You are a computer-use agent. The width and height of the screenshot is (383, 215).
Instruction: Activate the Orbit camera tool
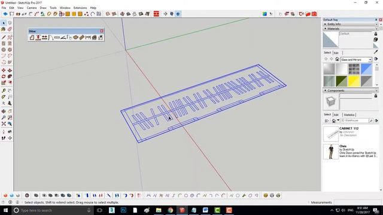pyautogui.click(x=4, y=111)
